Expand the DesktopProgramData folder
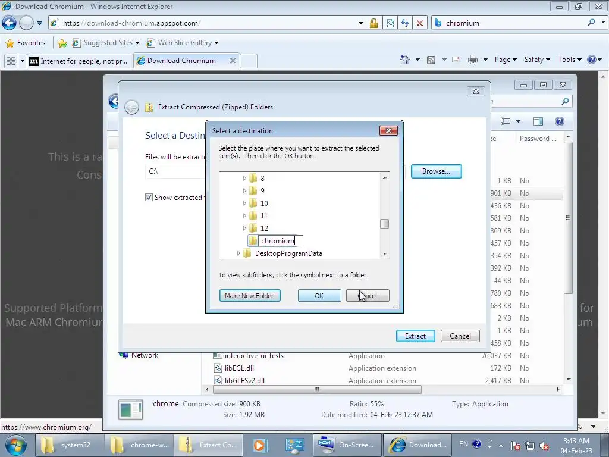This screenshot has width=609, height=457. 238,253
